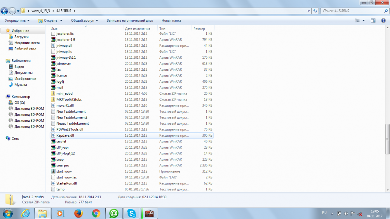390x219 pixels.
Task: Click the jxbrowser archive icon
Action: 53,64
